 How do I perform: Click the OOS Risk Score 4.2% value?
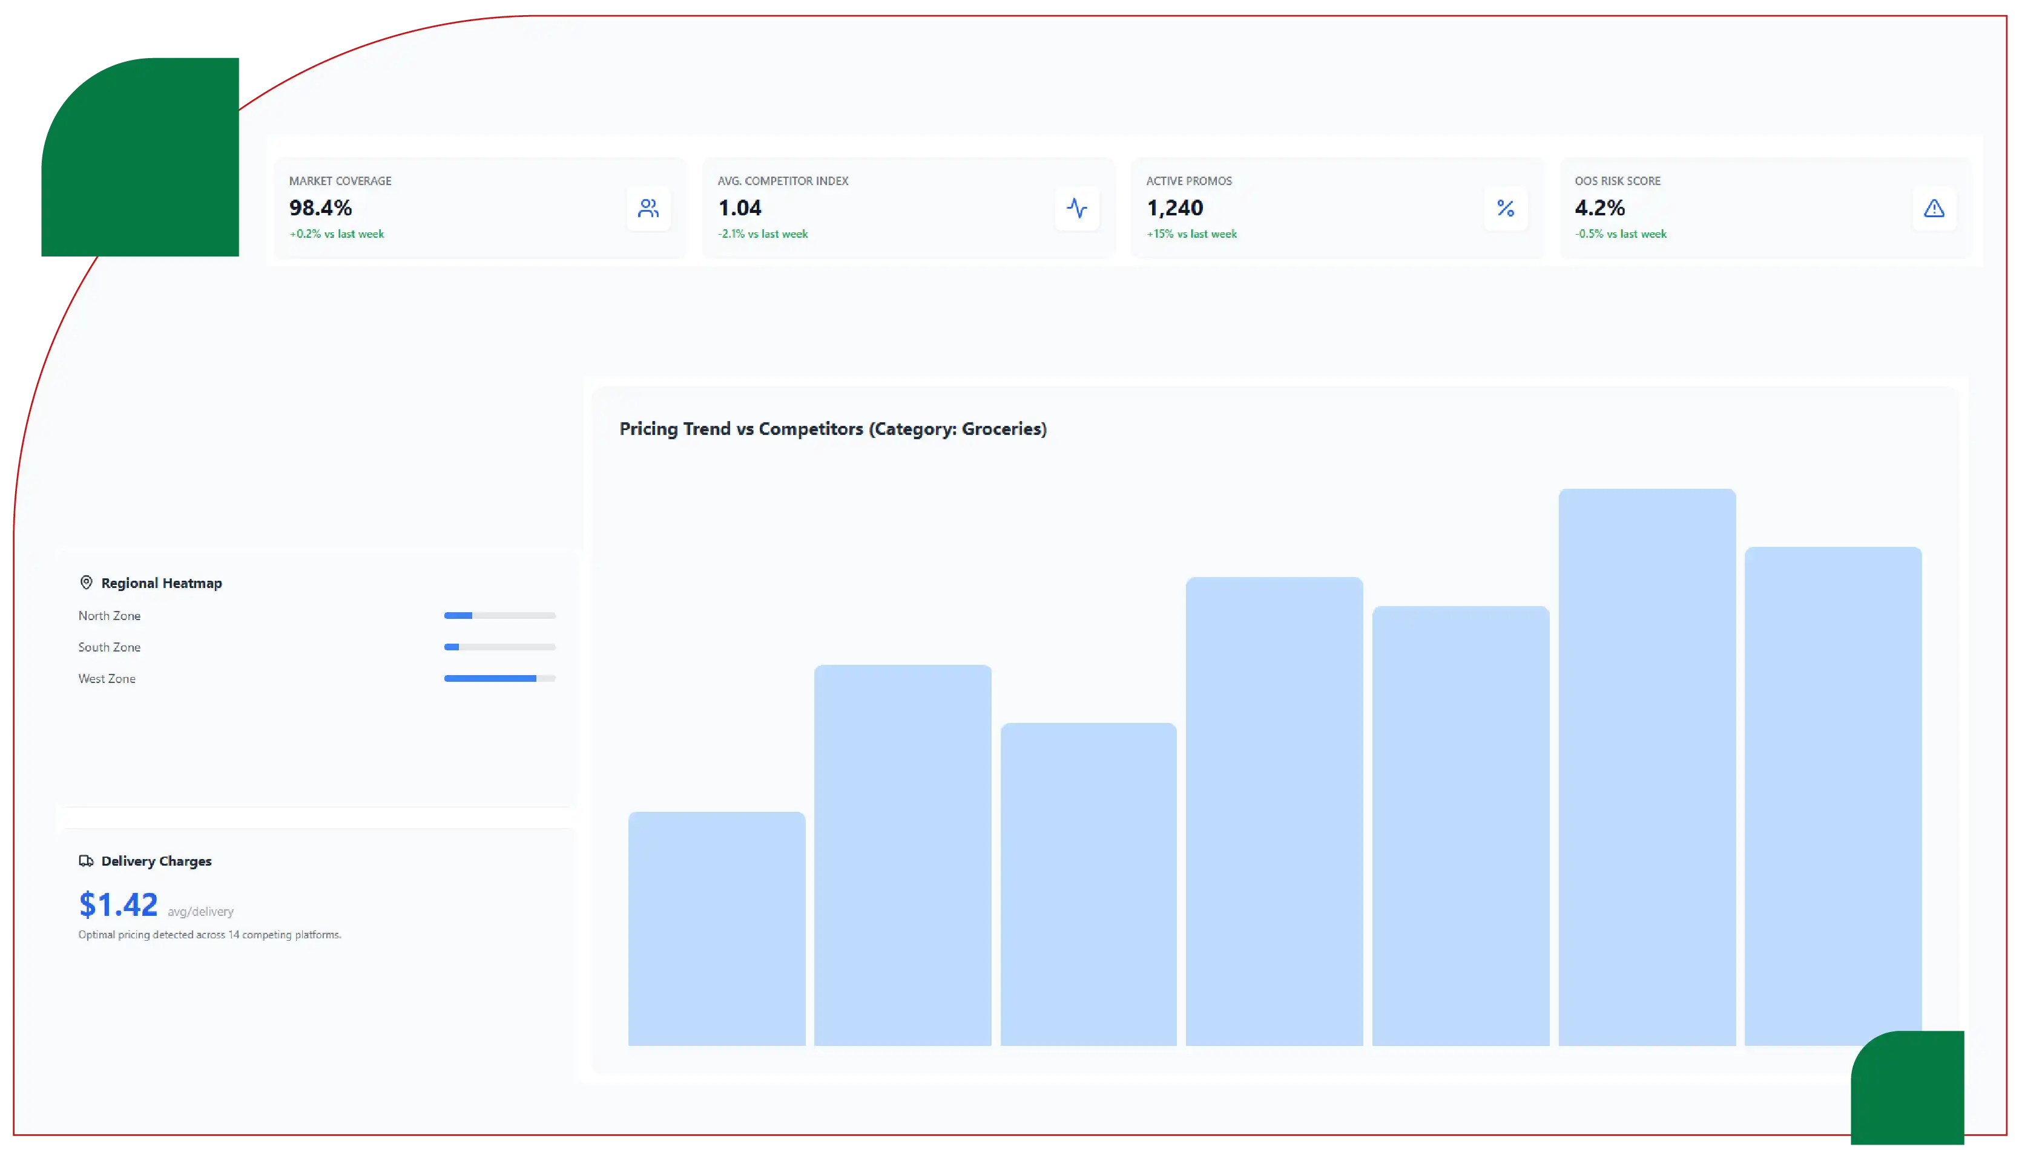[x=1599, y=207]
